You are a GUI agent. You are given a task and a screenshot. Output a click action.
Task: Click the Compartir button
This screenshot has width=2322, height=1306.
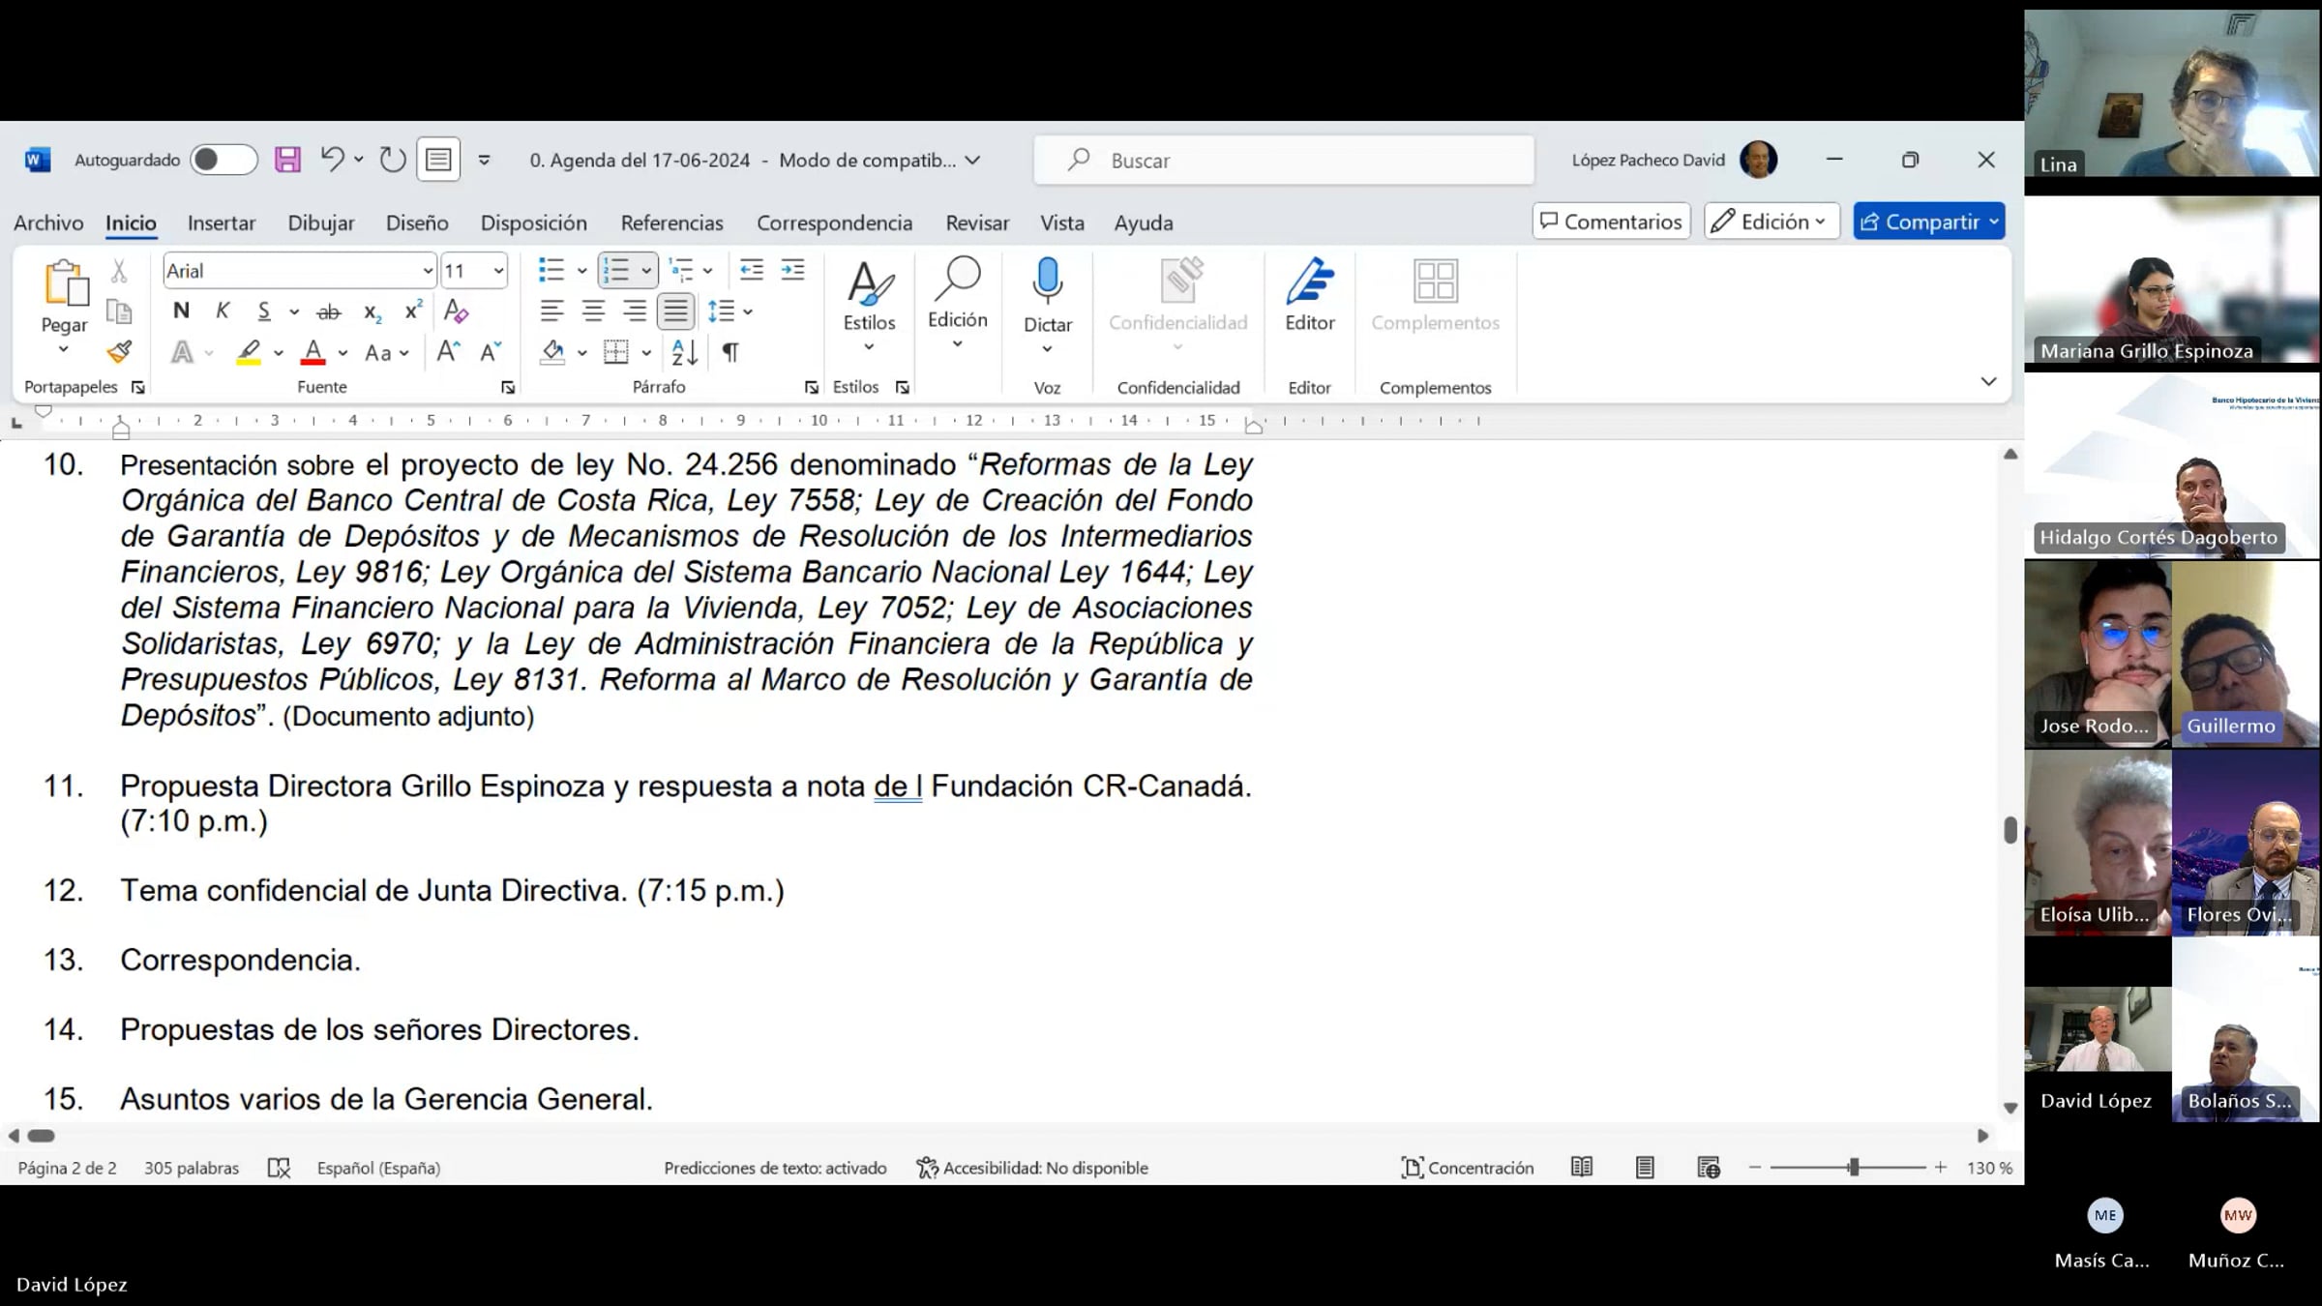click(1929, 222)
